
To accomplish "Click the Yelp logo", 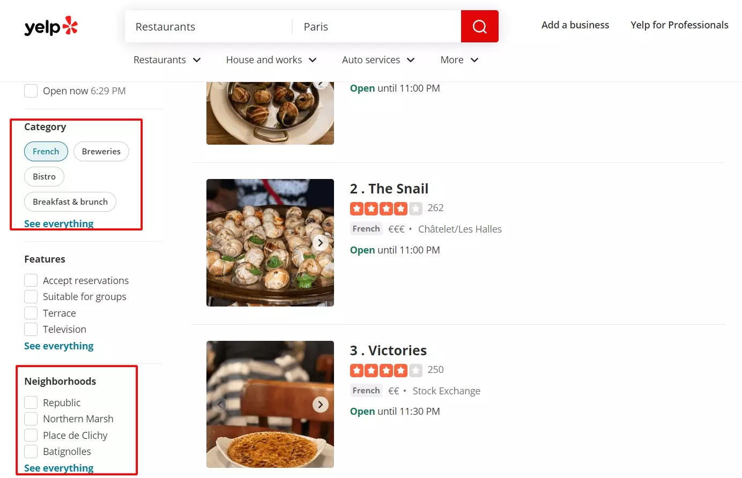I will click(x=51, y=26).
